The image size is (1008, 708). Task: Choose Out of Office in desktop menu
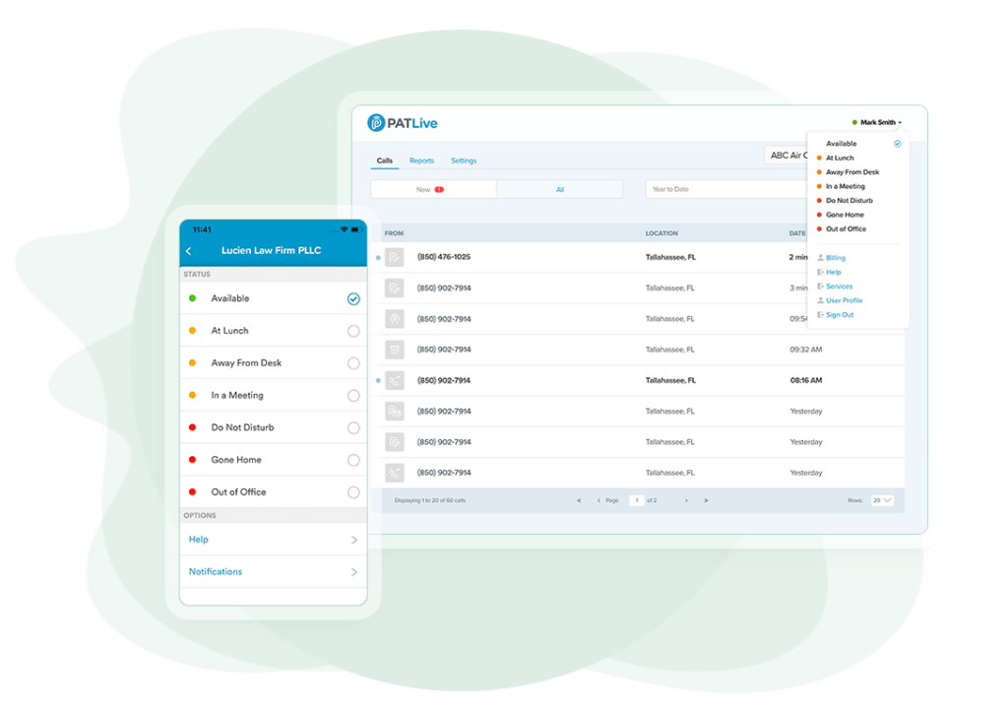click(846, 228)
